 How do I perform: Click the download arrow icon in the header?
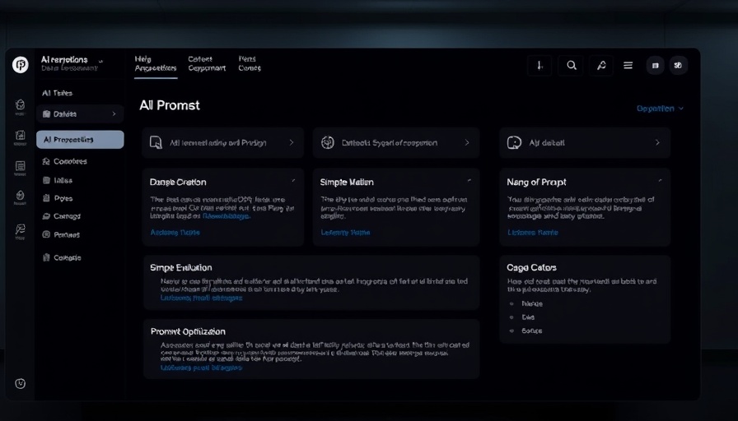(x=539, y=66)
